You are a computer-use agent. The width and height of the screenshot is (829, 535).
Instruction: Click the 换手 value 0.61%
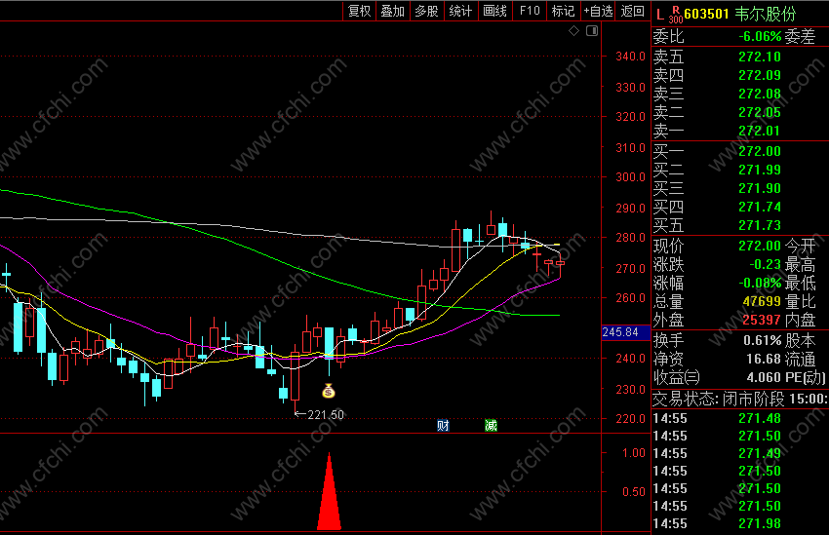click(763, 340)
